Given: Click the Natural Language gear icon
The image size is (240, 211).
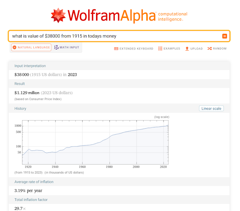Looking at the screenshot, I should [x=14, y=48].
